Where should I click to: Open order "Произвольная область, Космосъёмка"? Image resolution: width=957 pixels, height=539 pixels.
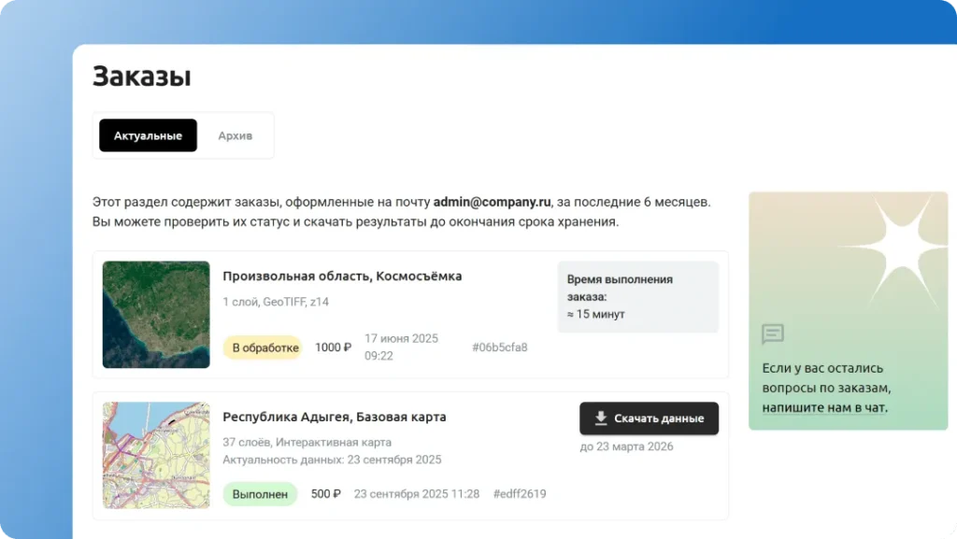[342, 277]
